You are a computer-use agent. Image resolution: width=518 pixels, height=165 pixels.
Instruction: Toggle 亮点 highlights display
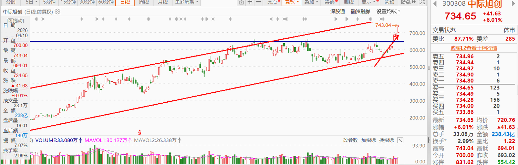click(x=273, y=2)
